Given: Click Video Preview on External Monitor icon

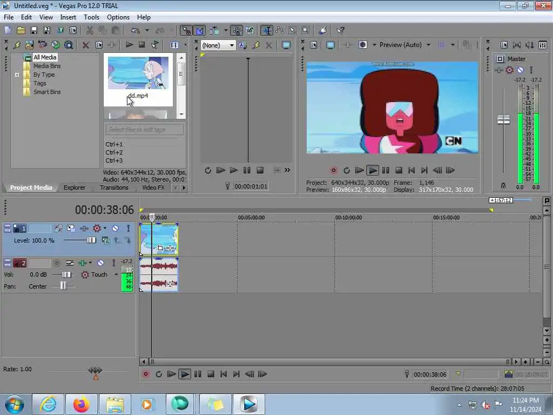Looking at the screenshot, I should click(331, 45).
